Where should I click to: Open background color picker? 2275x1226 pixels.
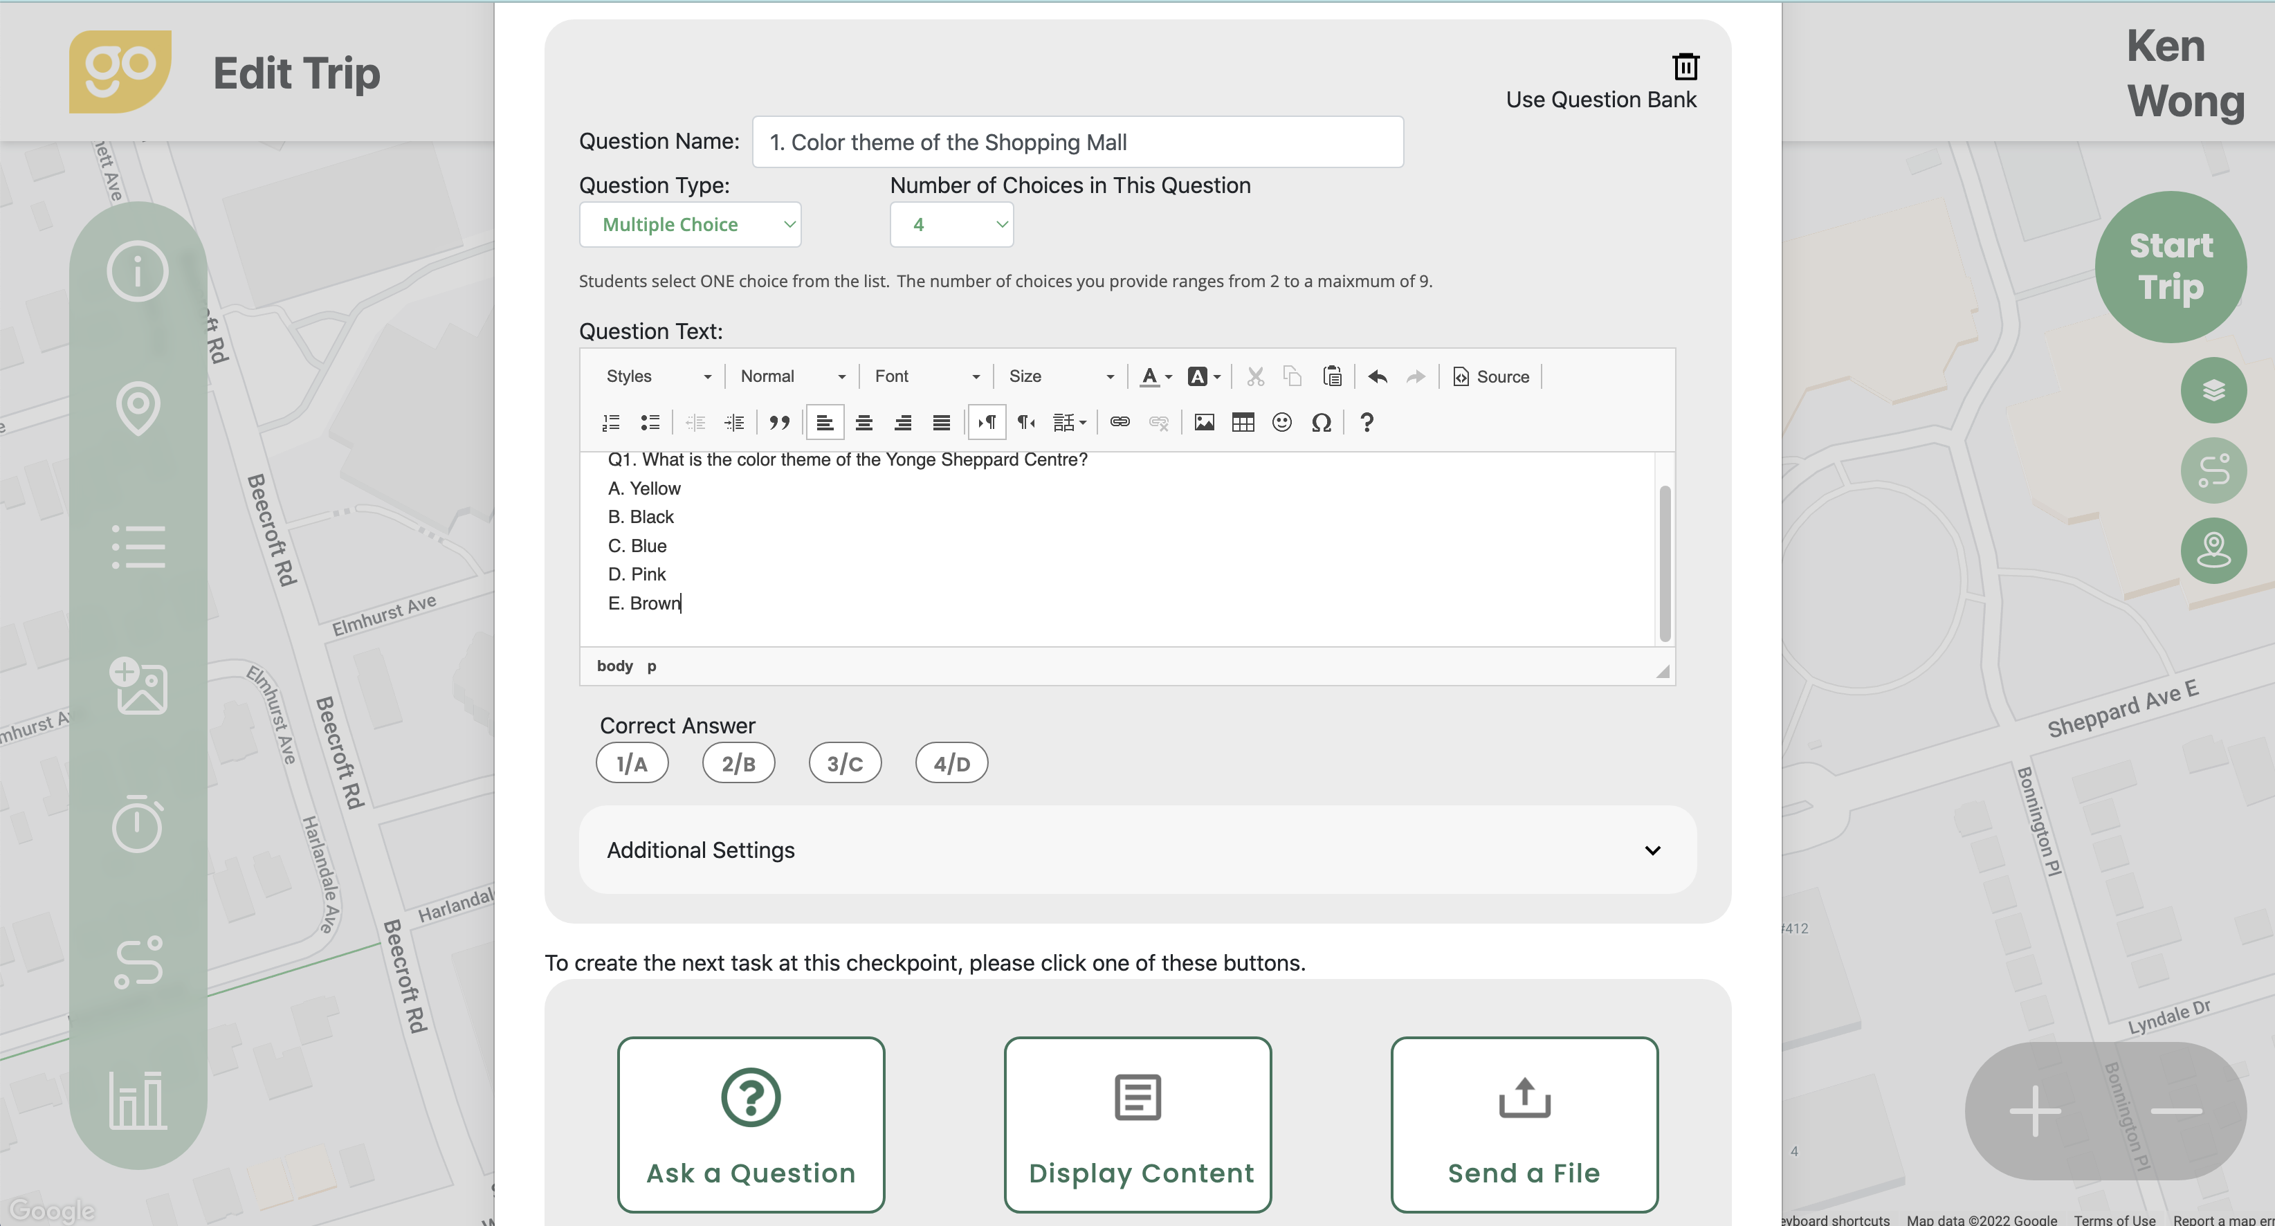click(x=1204, y=376)
